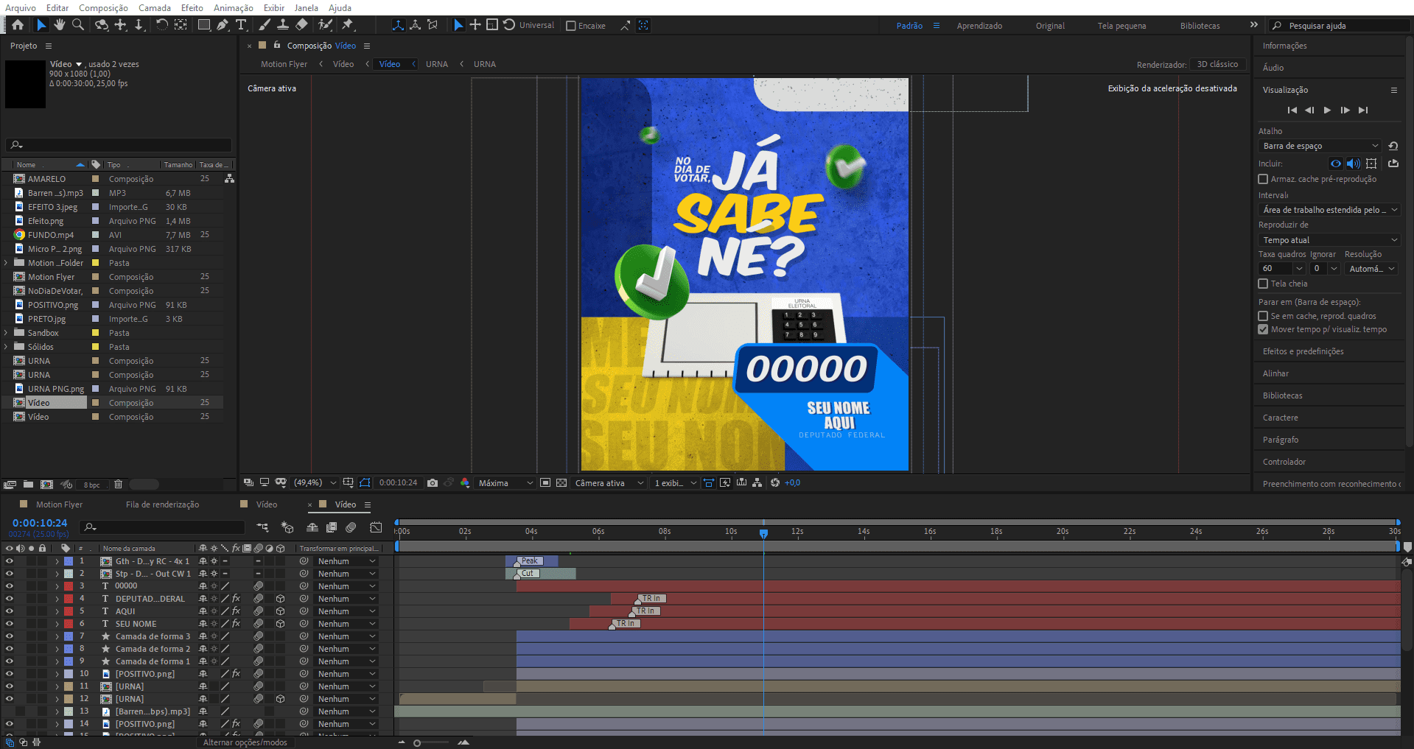Delete selected item with trash icon
This screenshot has width=1414, height=749.
click(x=118, y=485)
